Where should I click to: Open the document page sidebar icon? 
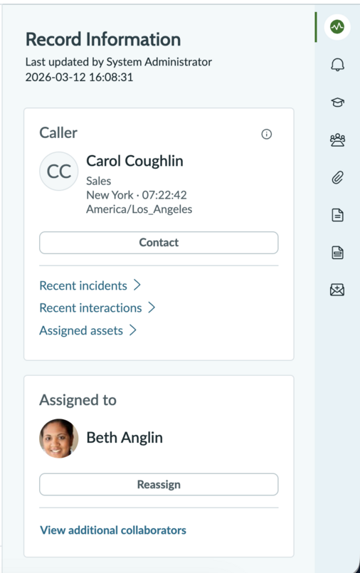click(337, 215)
